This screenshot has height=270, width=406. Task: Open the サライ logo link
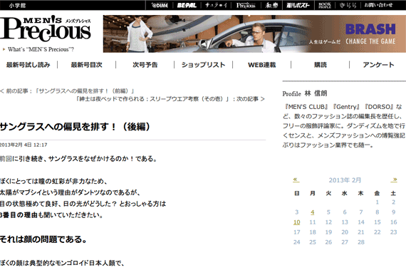click(x=216, y=5)
